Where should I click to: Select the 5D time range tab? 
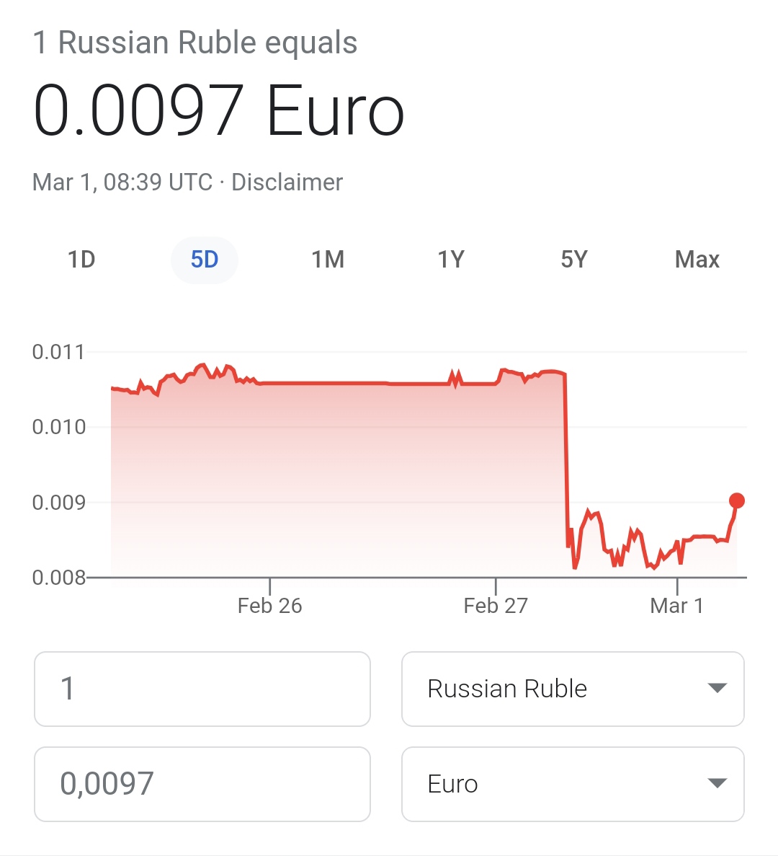pos(205,260)
